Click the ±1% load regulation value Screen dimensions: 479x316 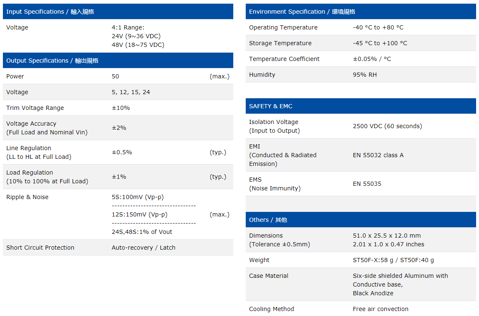119,177
